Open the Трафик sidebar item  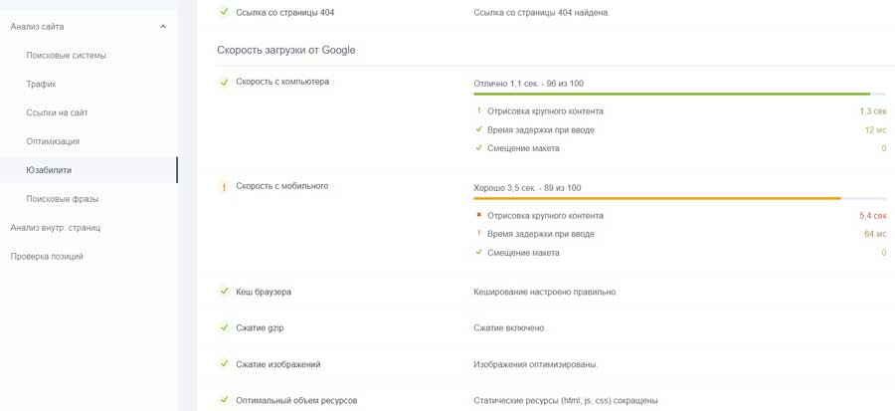[x=41, y=85]
